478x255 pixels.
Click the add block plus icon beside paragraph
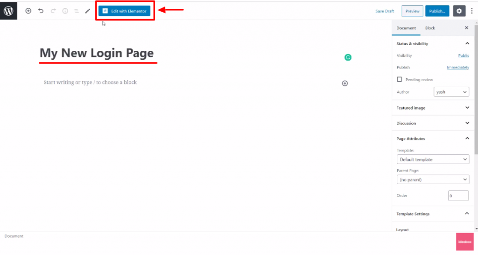(345, 83)
